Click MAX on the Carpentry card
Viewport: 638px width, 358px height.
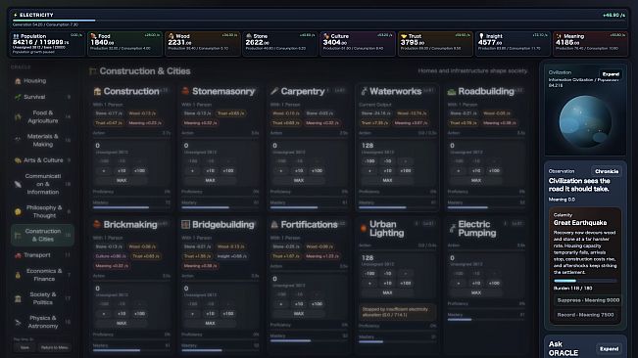[299, 180]
